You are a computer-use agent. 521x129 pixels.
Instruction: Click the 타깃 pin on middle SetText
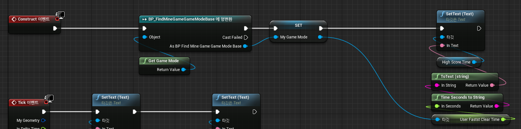(x=98, y=121)
